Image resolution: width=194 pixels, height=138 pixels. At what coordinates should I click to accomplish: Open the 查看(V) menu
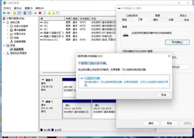click(29, 8)
